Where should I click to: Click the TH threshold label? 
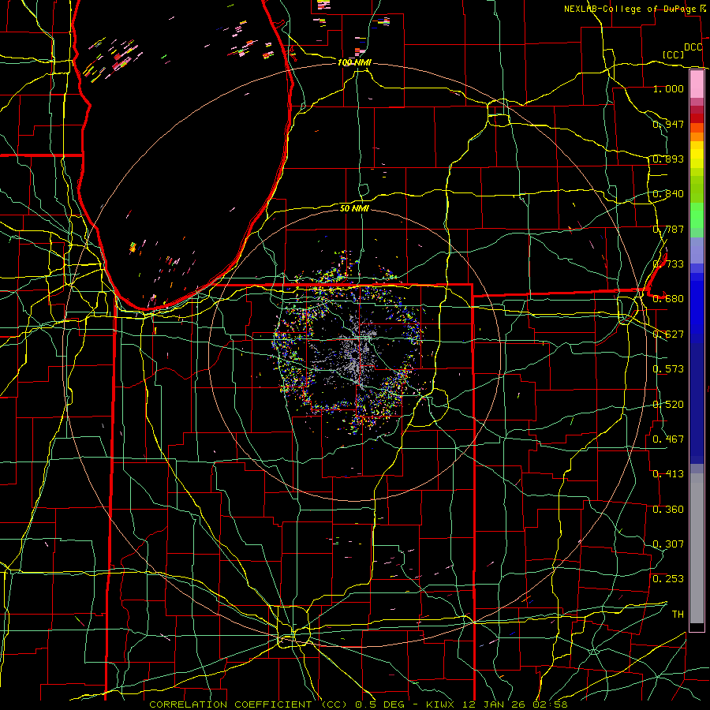tap(678, 614)
